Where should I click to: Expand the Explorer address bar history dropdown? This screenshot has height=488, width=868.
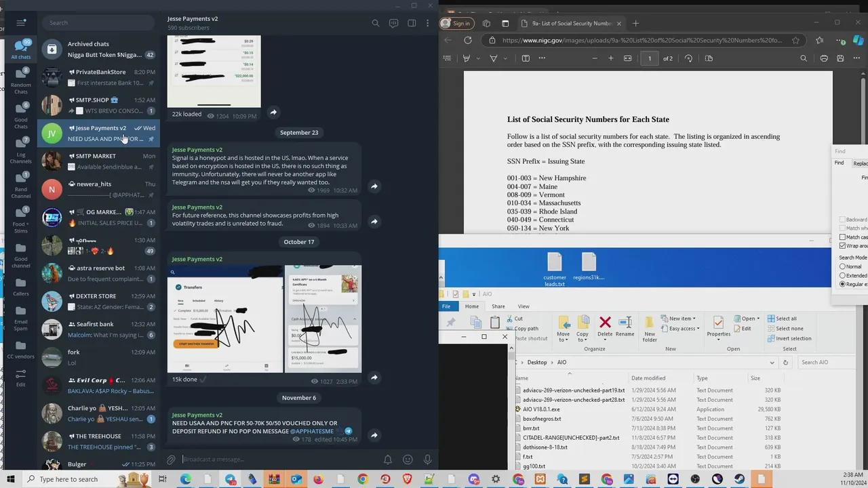pyautogui.click(x=772, y=363)
